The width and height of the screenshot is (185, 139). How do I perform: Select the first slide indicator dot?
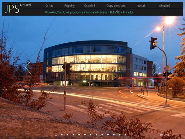tap(56, 135)
